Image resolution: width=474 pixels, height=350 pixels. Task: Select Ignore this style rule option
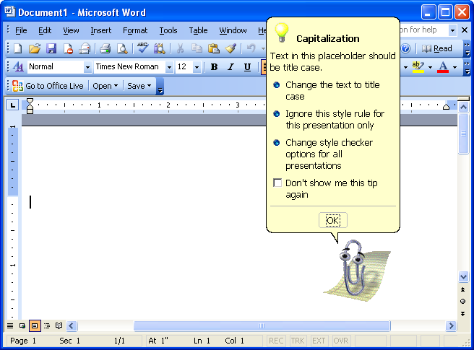tap(335, 120)
